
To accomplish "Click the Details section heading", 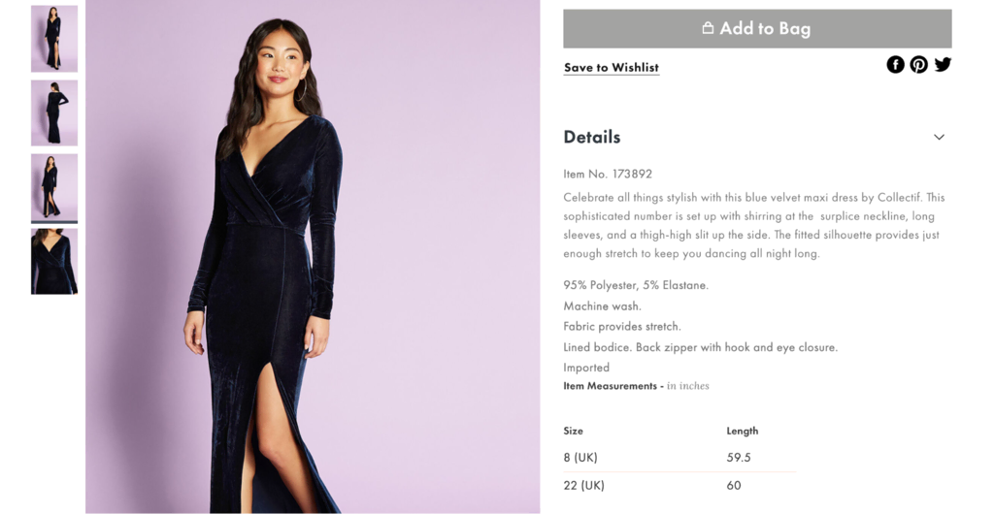I will (x=592, y=137).
